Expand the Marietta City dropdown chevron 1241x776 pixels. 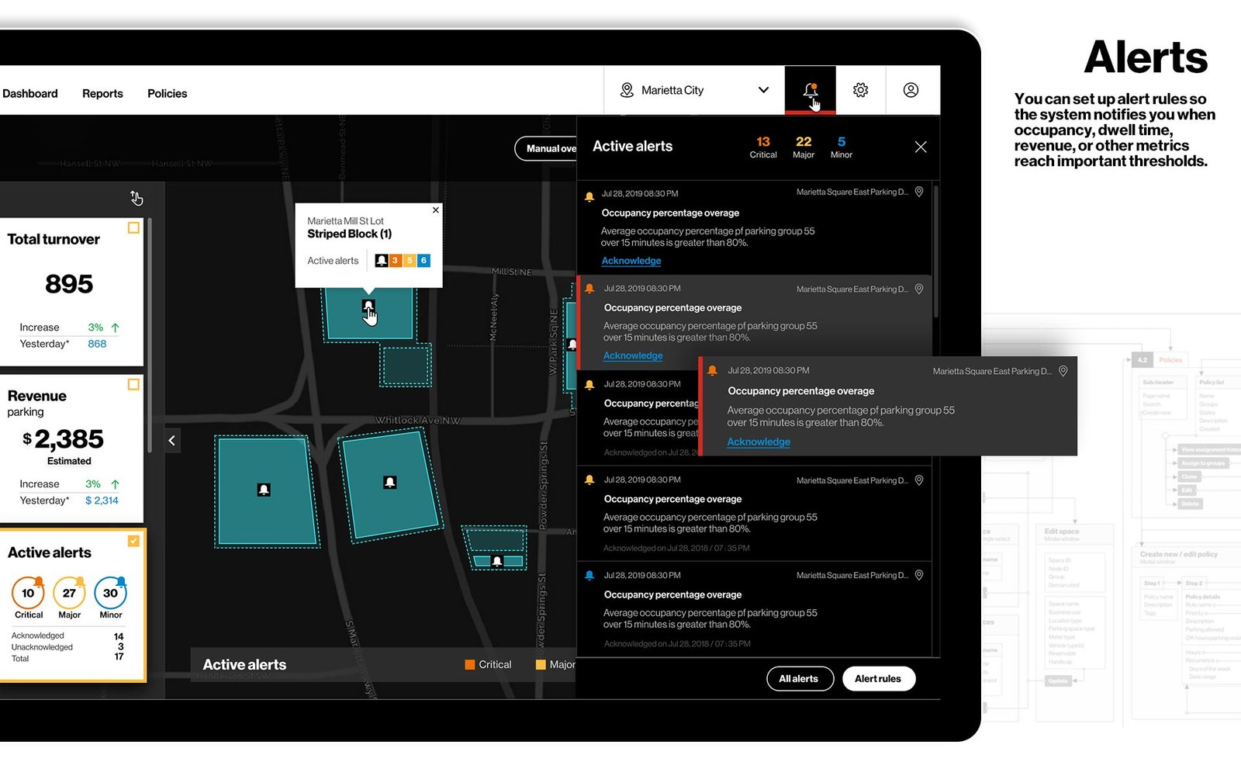763,90
